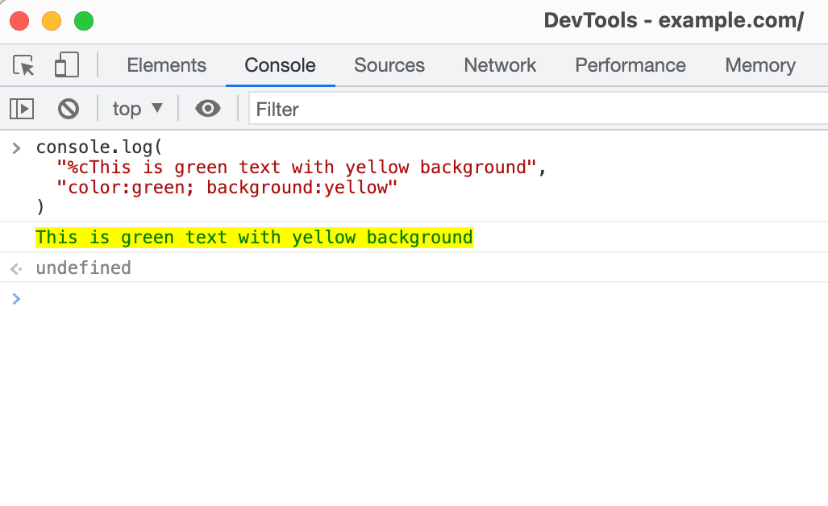The width and height of the screenshot is (828, 506).
Task: Open the Sources tab
Action: 389,65
